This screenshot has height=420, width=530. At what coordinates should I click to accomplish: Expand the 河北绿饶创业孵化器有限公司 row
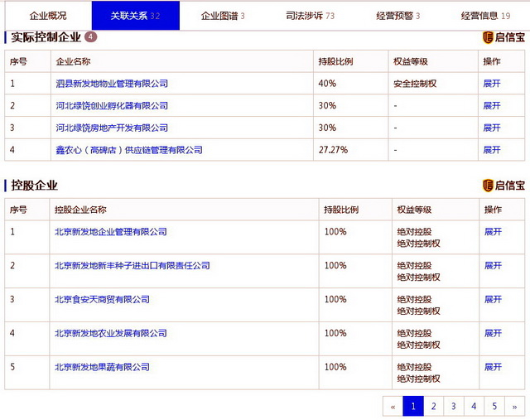point(492,106)
